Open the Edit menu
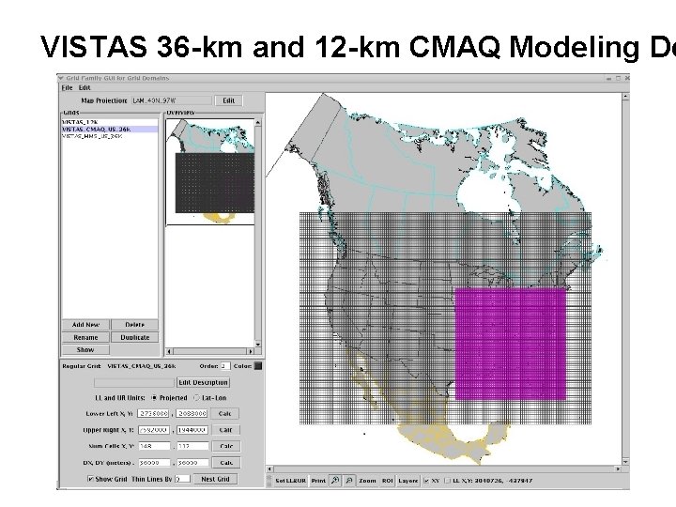The height and width of the screenshot is (507, 676). click(84, 87)
